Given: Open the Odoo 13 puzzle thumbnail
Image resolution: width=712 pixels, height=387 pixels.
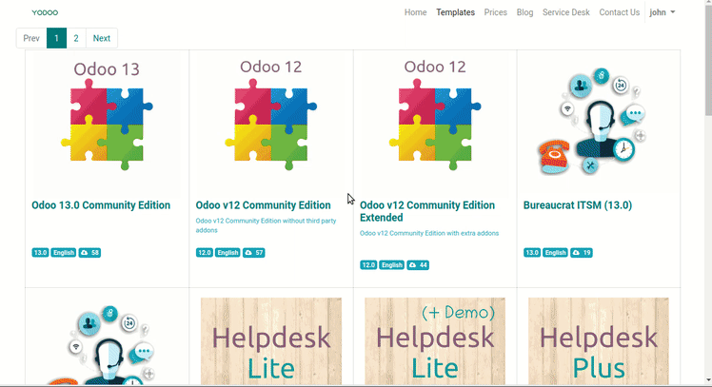Looking at the screenshot, I should coord(107,124).
